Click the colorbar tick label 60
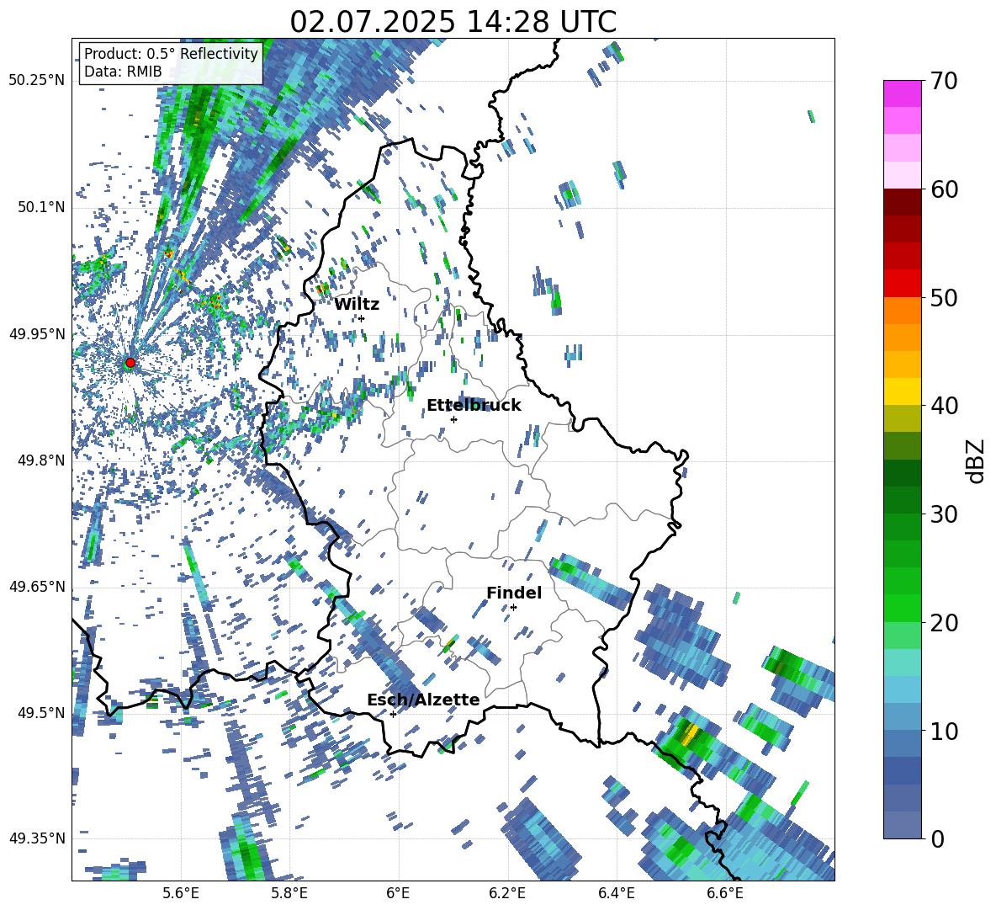Screen dimensions: 996x910 (944, 189)
